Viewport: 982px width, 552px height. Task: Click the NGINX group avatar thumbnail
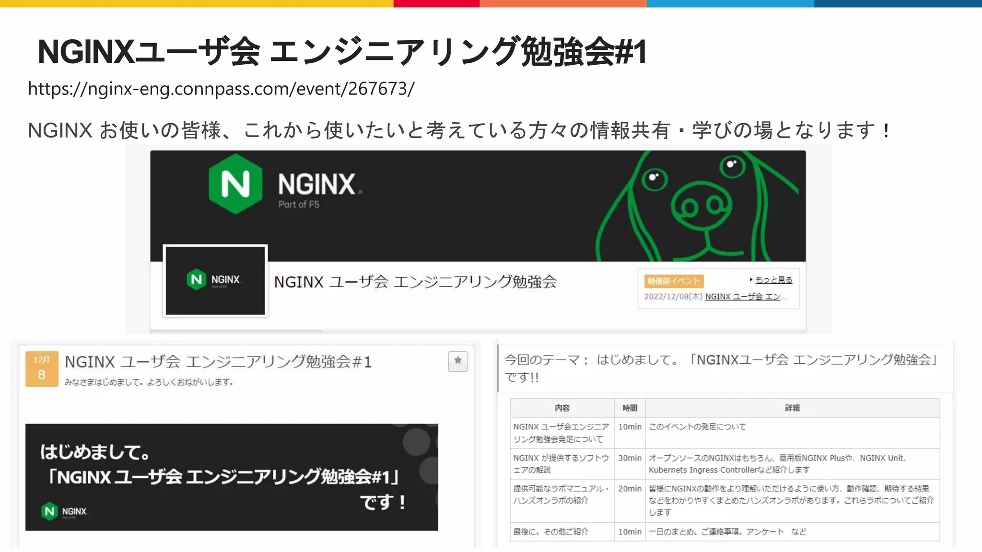215,280
